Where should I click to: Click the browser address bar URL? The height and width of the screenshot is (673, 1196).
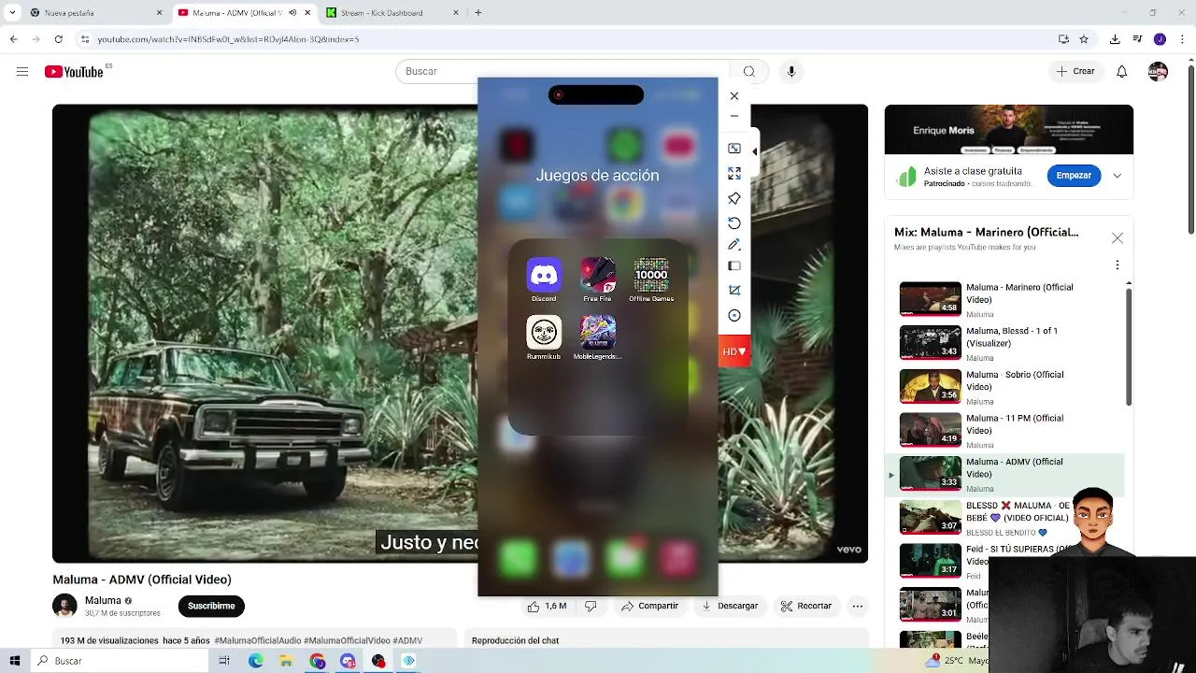coord(228,39)
